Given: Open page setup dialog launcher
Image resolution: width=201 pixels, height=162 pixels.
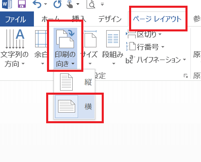Looking at the screenshot, I should (186, 76).
